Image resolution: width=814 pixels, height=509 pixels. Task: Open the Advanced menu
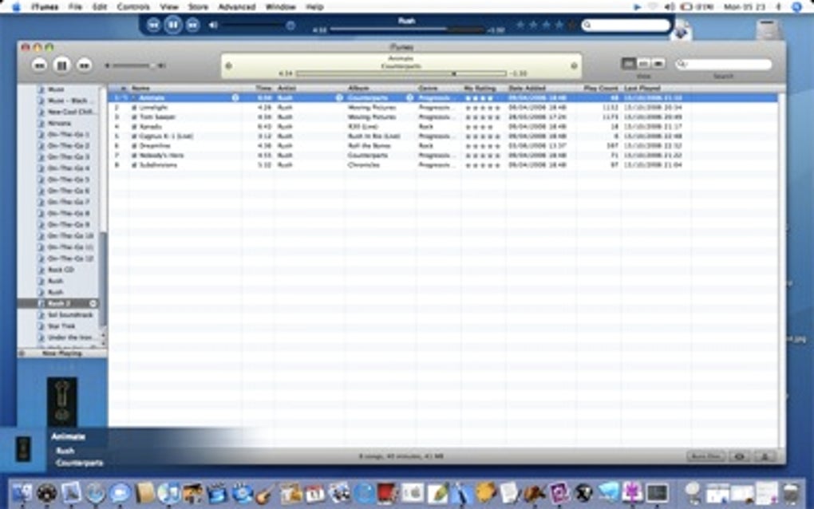click(237, 6)
